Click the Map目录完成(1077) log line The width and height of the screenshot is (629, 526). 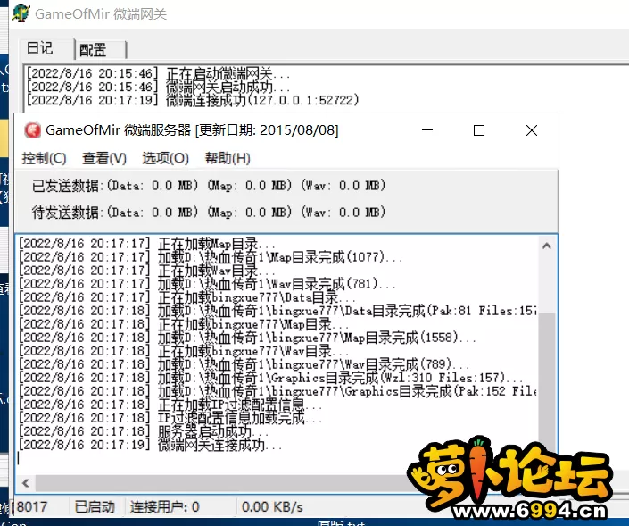pyautogui.click(x=211, y=257)
